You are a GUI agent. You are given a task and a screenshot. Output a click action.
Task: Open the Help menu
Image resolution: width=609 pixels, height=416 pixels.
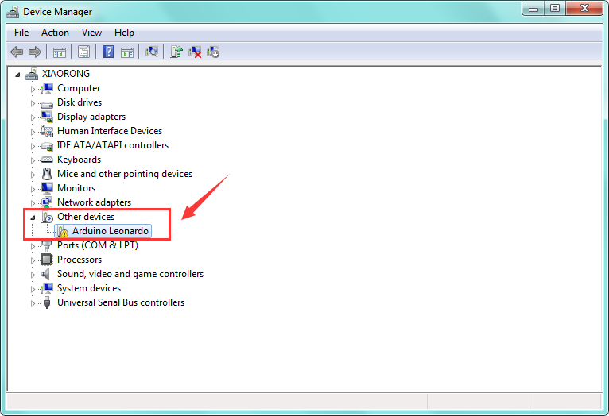pyautogui.click(x=124, y=33)
